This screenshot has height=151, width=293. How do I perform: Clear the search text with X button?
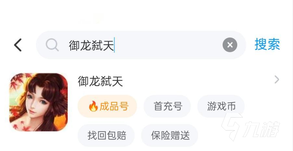(230, 45)
